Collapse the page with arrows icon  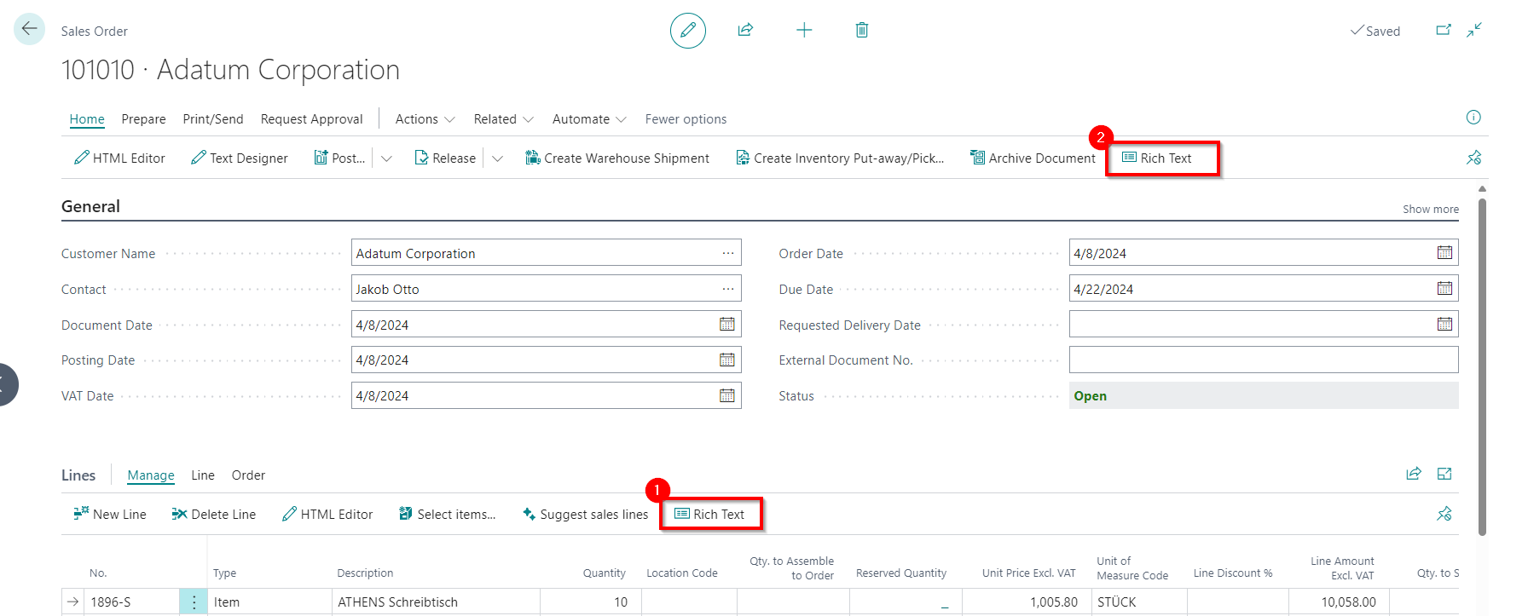coord(1474,30)
